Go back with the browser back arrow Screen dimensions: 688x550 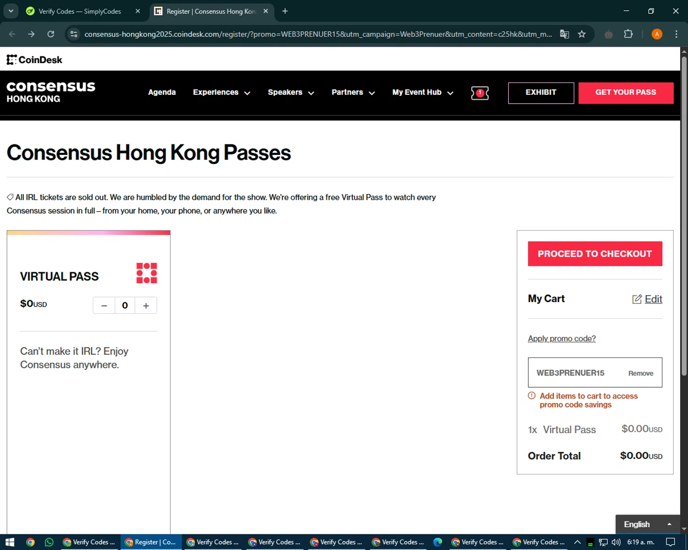click(12, 34)
